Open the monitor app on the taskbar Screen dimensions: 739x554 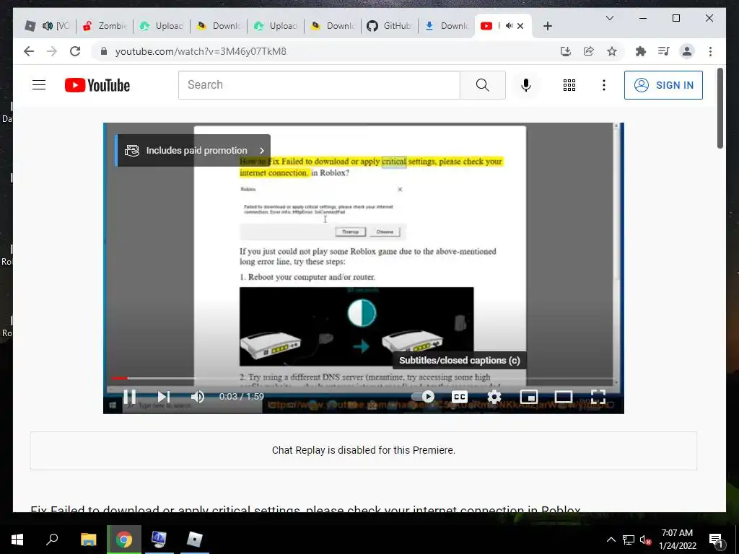click(159, 540)
